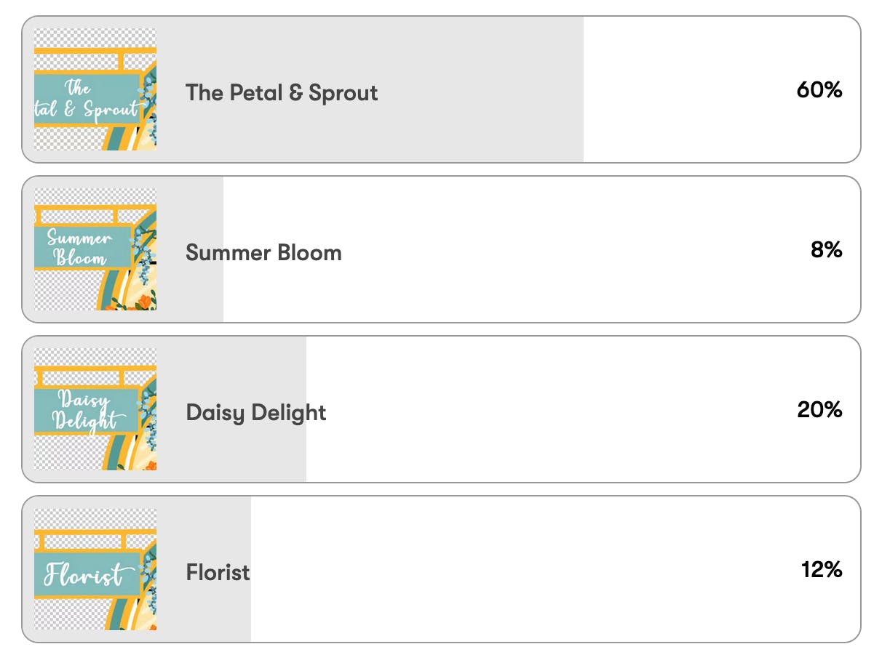Click white area of Petal & Sprout card
Image resolution: width=882 pixels, height=660 pixels.
click(684, 89)
